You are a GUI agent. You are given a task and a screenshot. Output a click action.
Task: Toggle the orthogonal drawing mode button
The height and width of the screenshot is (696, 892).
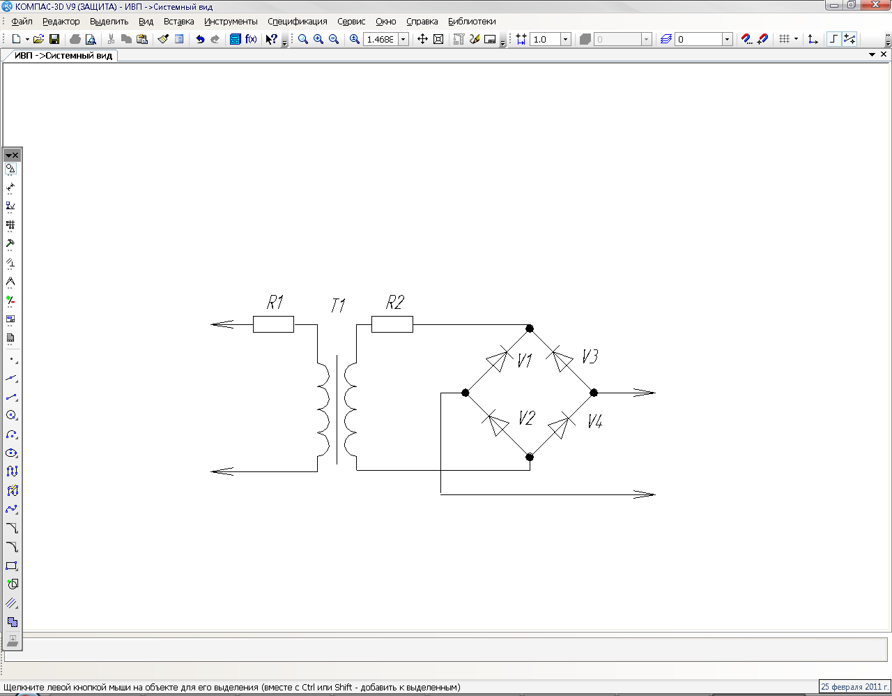833,40
